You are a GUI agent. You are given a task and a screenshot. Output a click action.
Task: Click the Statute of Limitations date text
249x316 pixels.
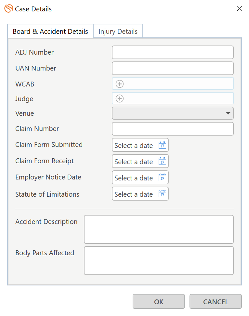pos(134,194)
